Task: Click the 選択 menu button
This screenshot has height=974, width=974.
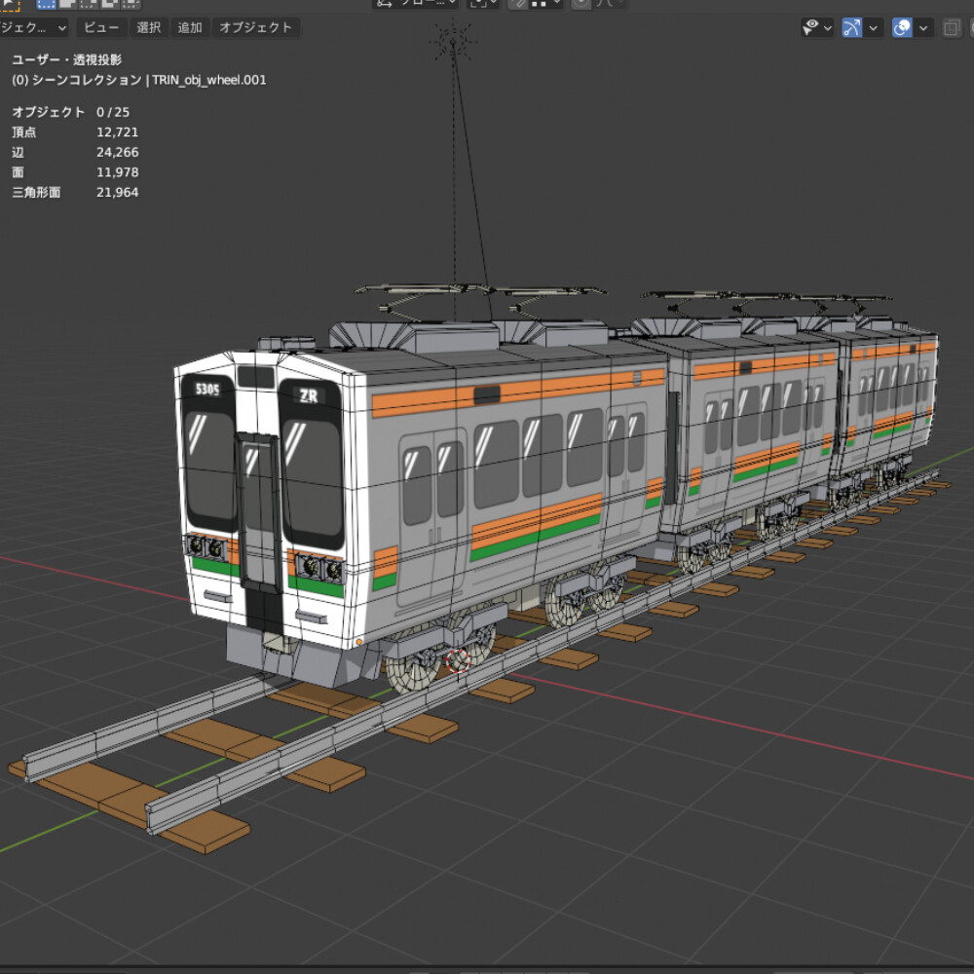Action: click(148, 27)
